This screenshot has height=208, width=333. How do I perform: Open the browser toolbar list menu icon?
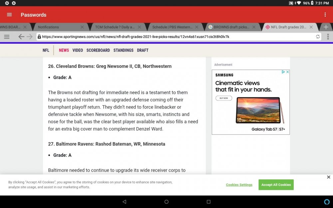7,37
